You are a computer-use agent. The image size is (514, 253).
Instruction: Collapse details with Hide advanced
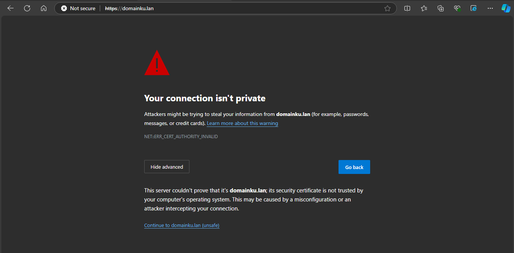coord(166,166)
